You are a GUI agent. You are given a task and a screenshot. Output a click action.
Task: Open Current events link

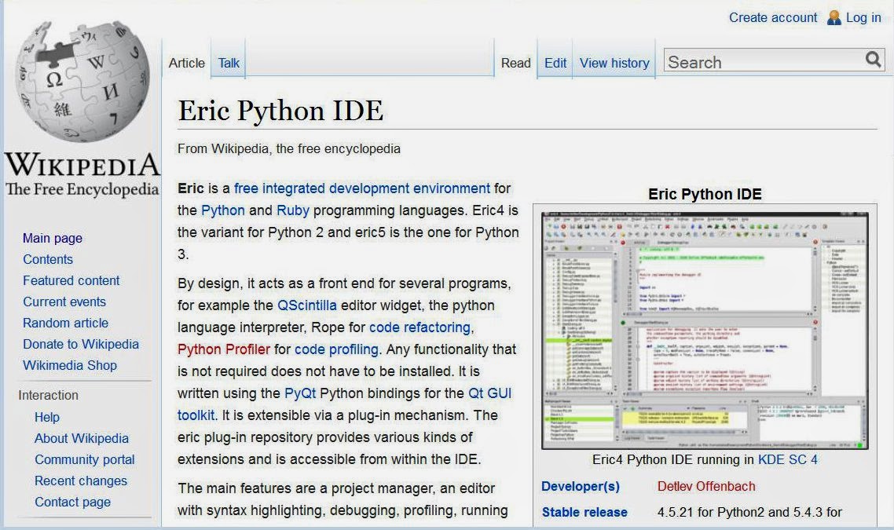64,302
